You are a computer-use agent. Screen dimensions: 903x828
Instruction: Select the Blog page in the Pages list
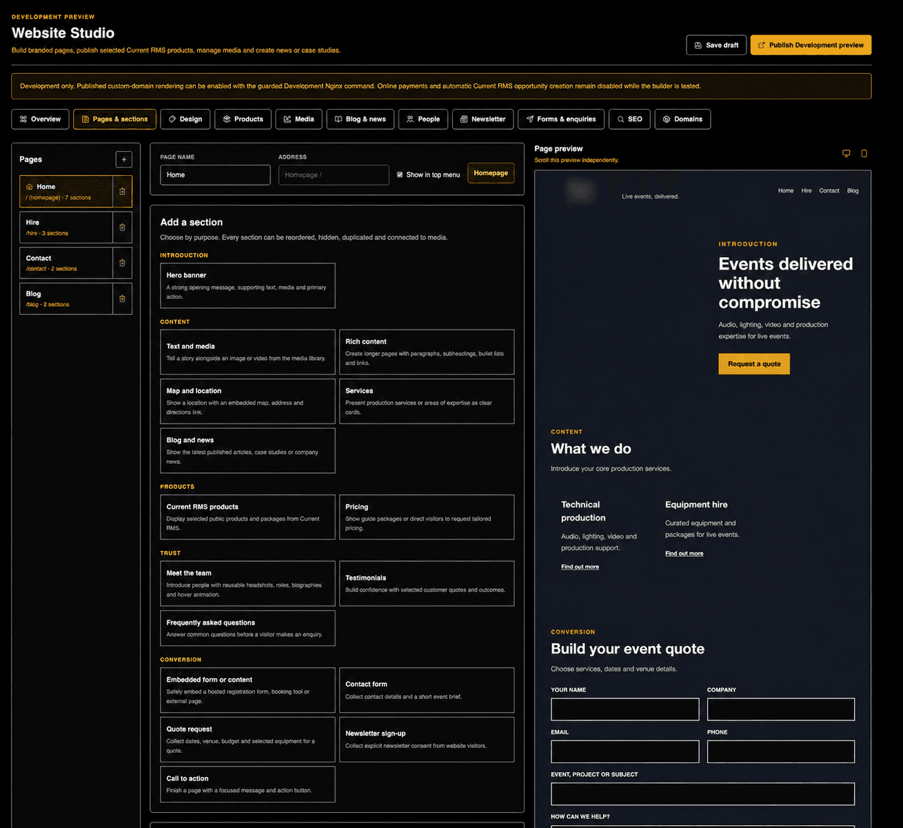point(66,299)
